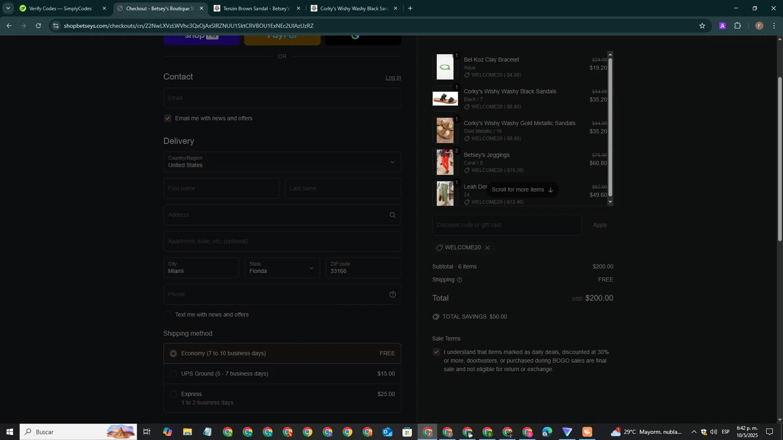Click the Phone field

pyautogui.click(x=282, y=295)
